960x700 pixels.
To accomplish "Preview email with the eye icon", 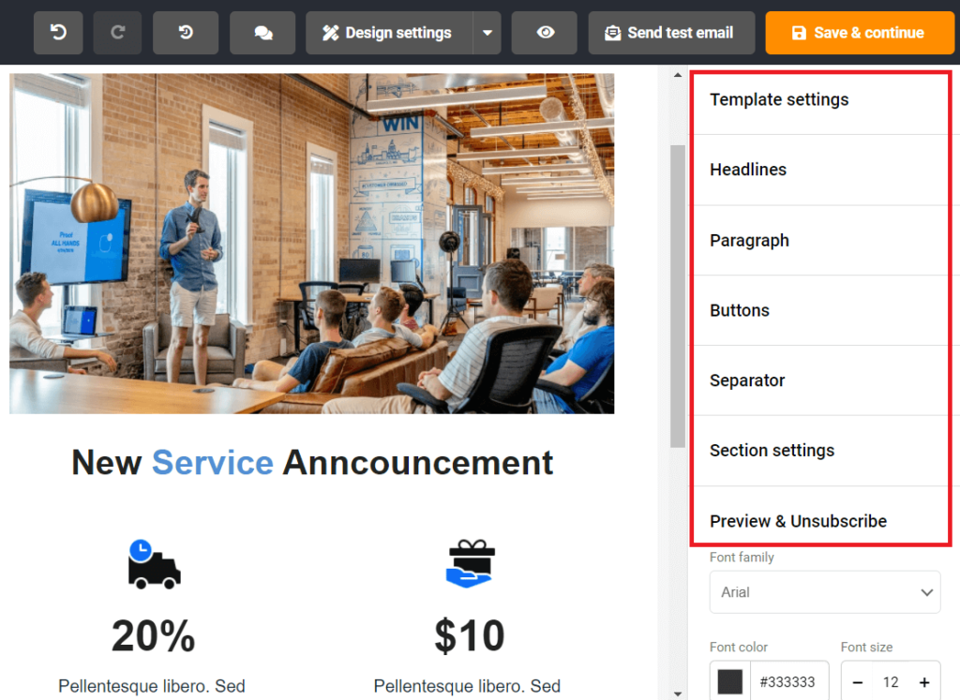I will coord(545,33).
